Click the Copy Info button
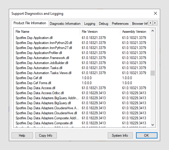This screenshot has width=169, height=150. 46,136
